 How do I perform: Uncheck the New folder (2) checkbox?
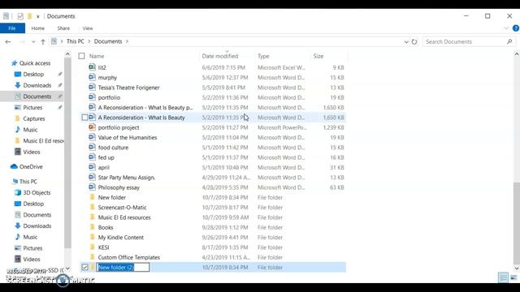pos(84,267)
